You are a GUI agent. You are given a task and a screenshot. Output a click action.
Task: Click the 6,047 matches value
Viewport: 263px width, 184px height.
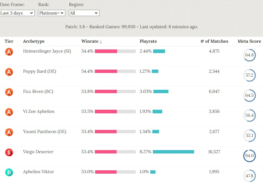214,92
